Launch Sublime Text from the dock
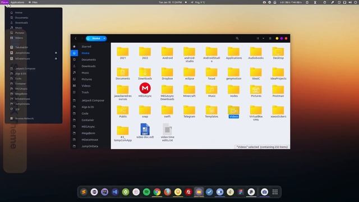 click(x=84, y=192)
